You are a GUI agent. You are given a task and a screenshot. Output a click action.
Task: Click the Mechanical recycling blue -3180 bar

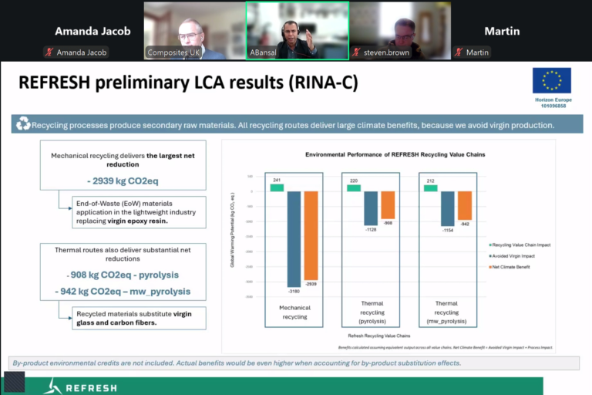(294, 239)
